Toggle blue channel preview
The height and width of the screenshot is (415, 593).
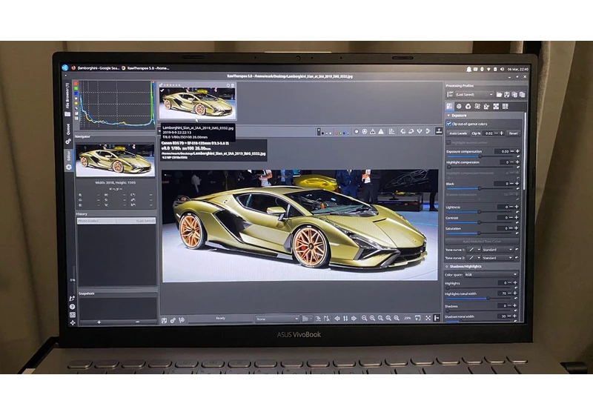coord(344,133)
